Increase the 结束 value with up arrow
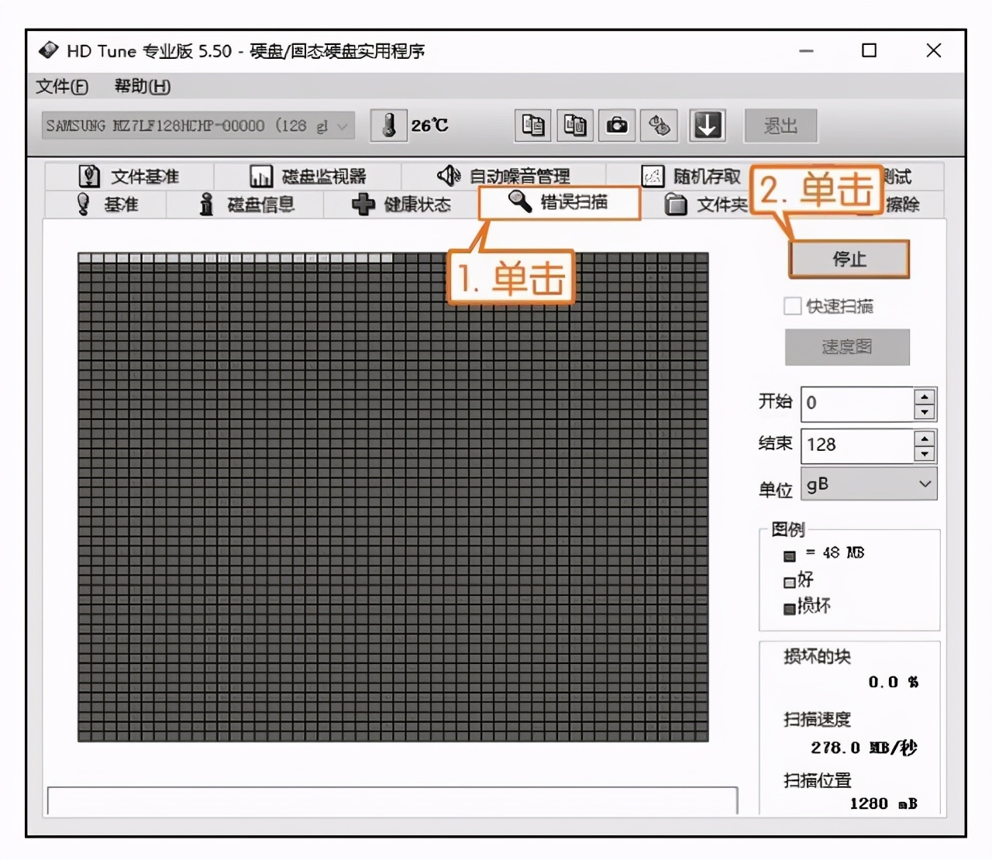Viewport: 992px width, 860px height. click(x=925, y=438)
